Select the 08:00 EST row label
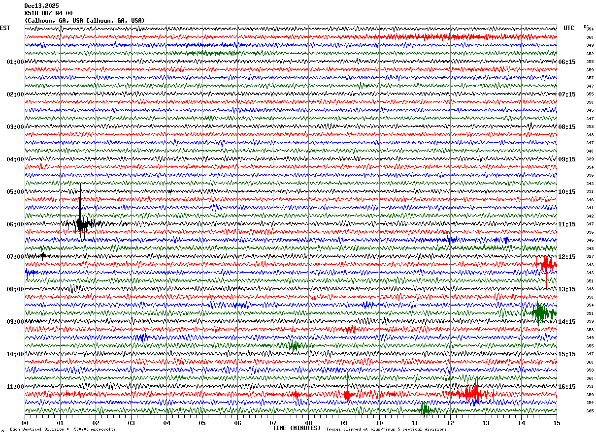 [x=15, y=289]
